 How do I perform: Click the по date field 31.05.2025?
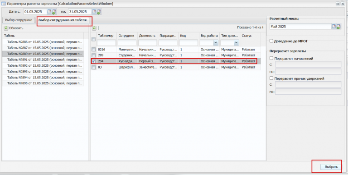point(80,11)
